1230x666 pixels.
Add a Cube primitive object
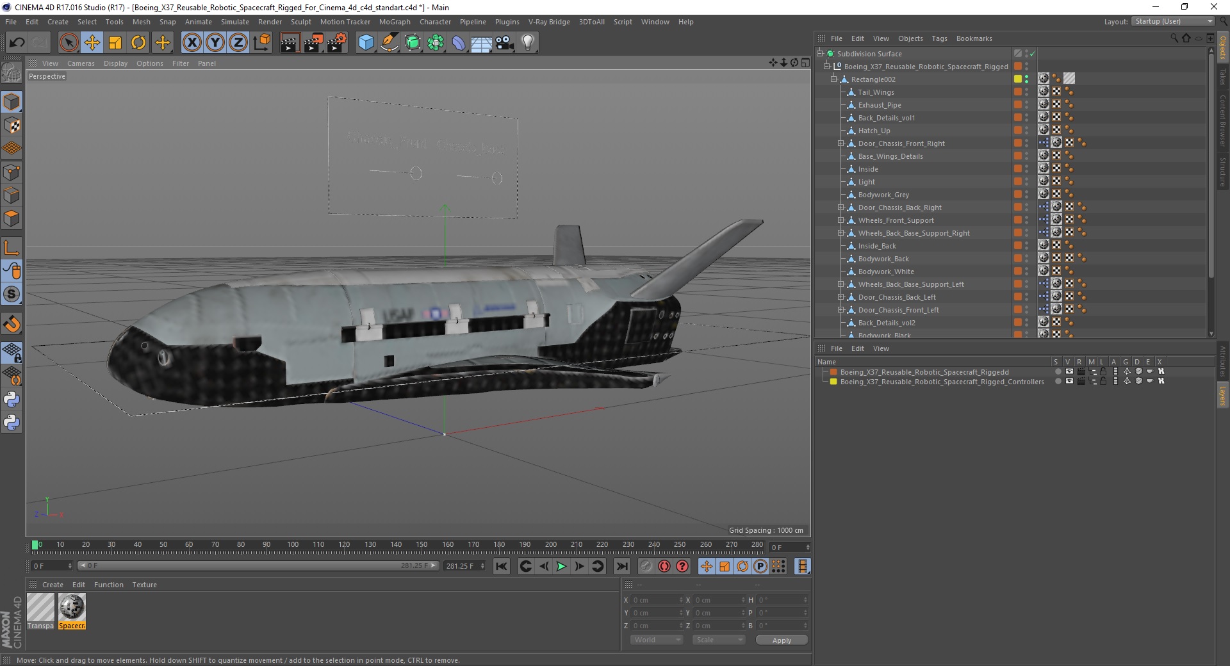click(366, 43)
